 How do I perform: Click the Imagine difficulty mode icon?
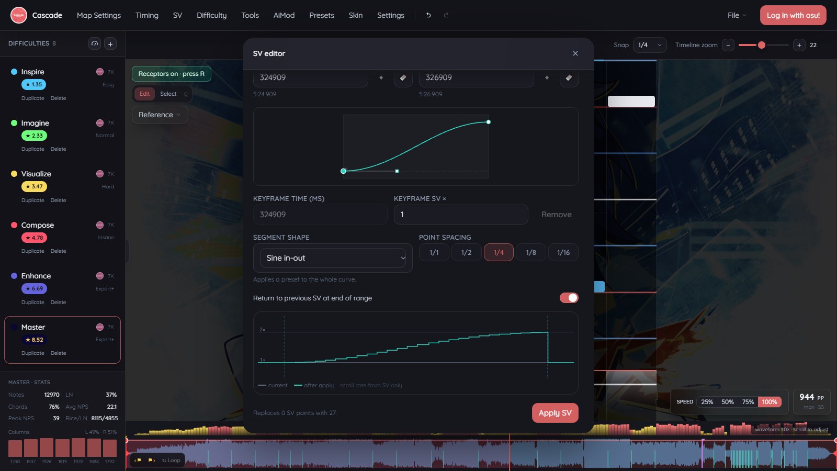100,123
